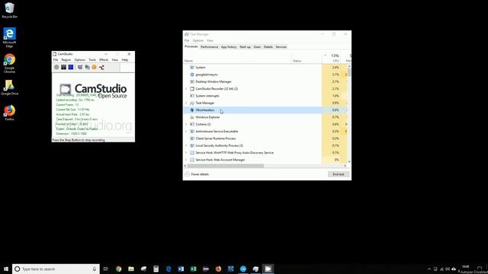Open the Firefox desktop icon
This screenshot has width=488, height=274.
coord(9,113)
